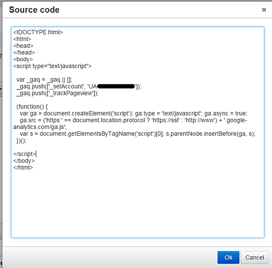Click the '<!DOCTYPE html>' line
Screen dimensions: 272x268
click(x=38, y=32)
